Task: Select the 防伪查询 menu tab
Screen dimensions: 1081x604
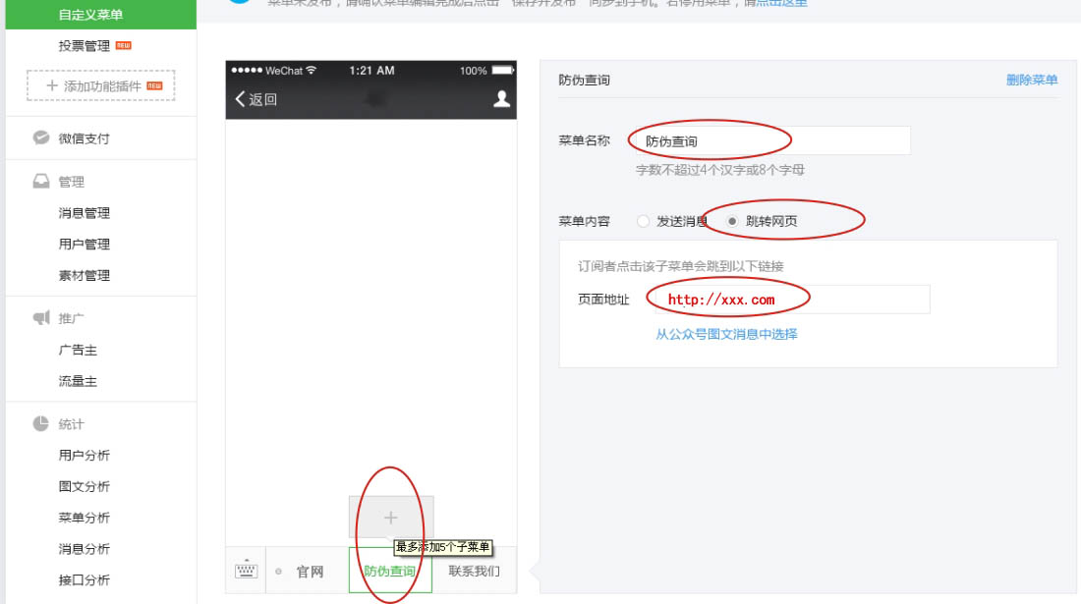Action: (390, 572)
